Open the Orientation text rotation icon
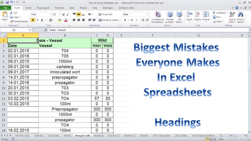This screenshot has width=251, height=141. coord(90,14)
